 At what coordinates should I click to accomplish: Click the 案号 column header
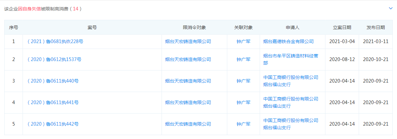(x=92, y=27)
